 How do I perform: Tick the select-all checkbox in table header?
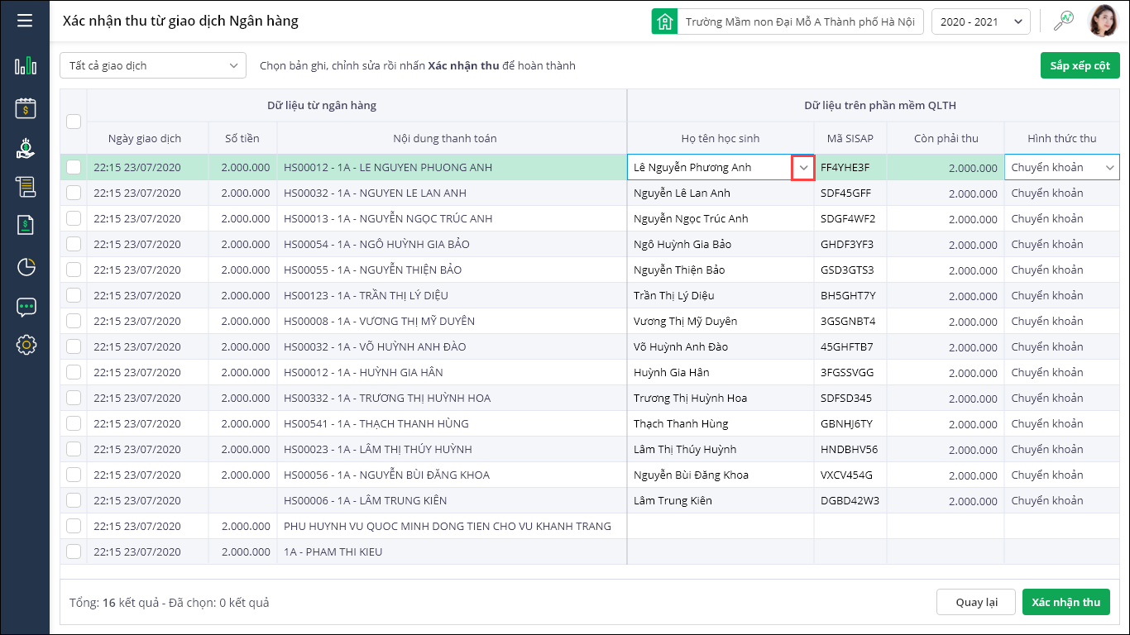(x=74, y=122)
